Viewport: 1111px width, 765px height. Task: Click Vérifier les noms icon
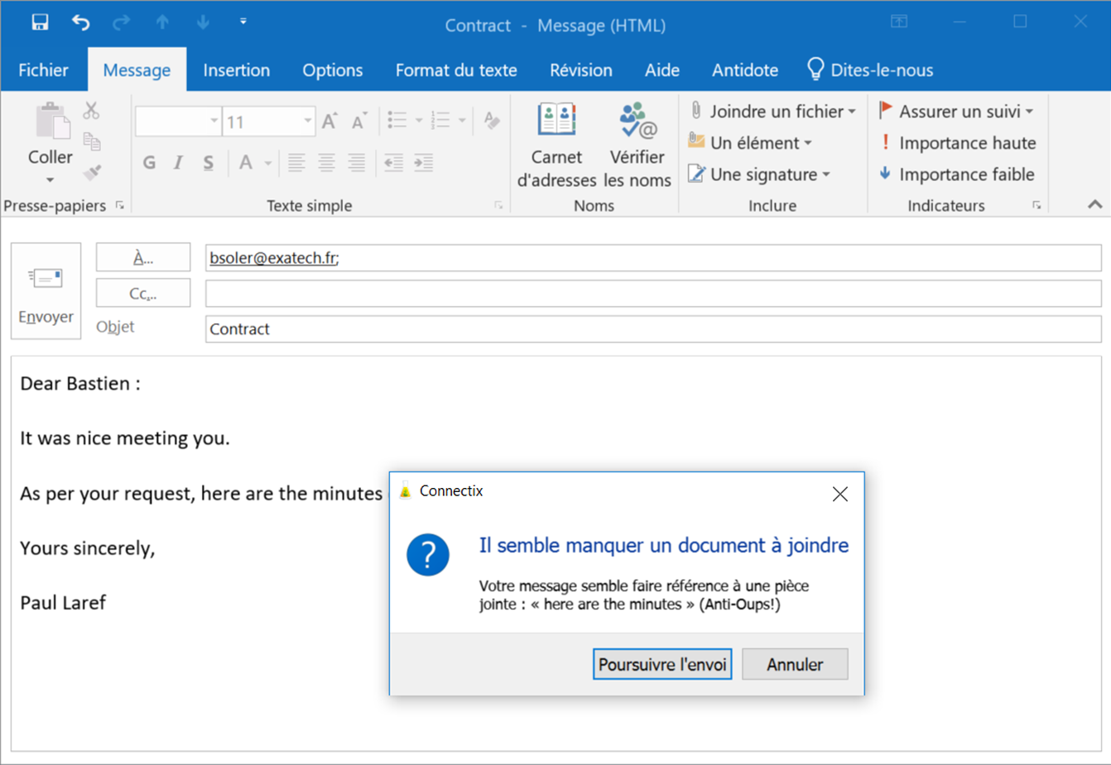pyautogui.click(x=637, y=145)
